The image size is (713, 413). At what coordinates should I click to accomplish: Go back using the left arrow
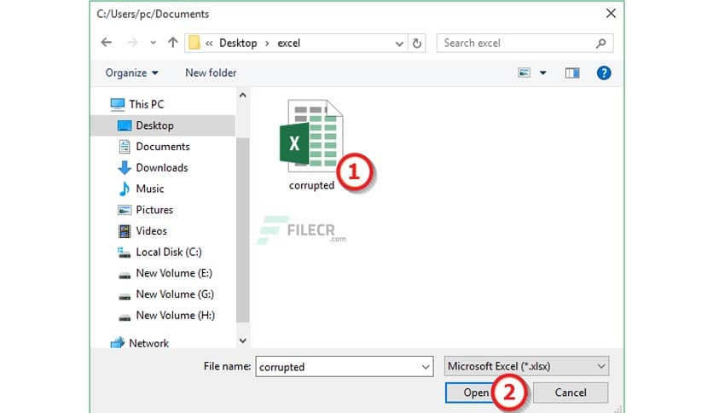(107, 43)
